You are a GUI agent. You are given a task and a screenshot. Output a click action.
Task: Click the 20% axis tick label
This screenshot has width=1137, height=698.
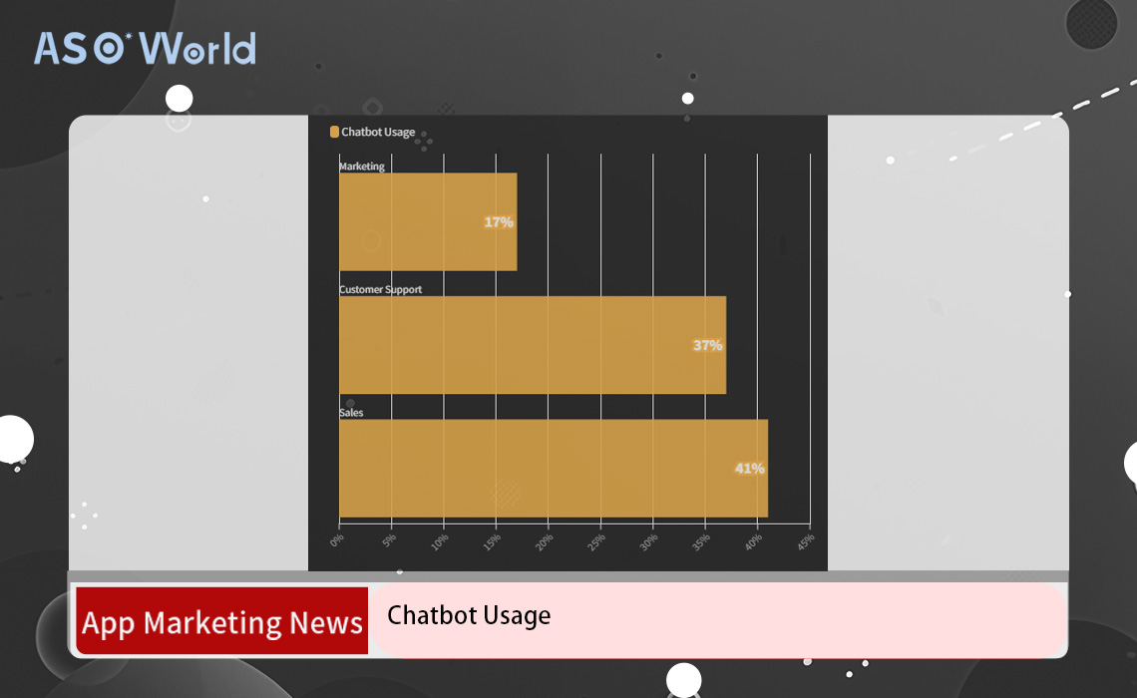coord(544,542)
